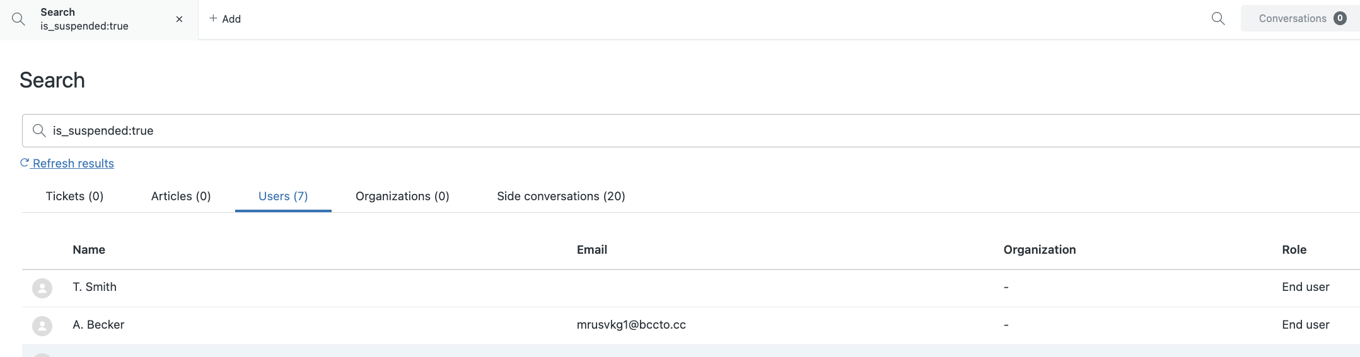
Task: Open the Organizations (0) tab
Action: (402, 196)
